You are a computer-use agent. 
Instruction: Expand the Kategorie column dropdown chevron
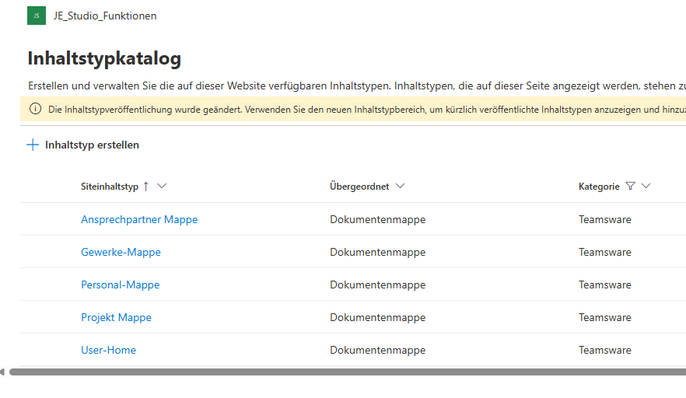[646, 187]
